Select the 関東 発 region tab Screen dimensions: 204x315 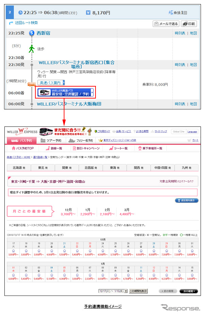67,167
